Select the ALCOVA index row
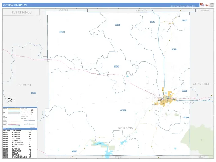 [x=17, y=139]
